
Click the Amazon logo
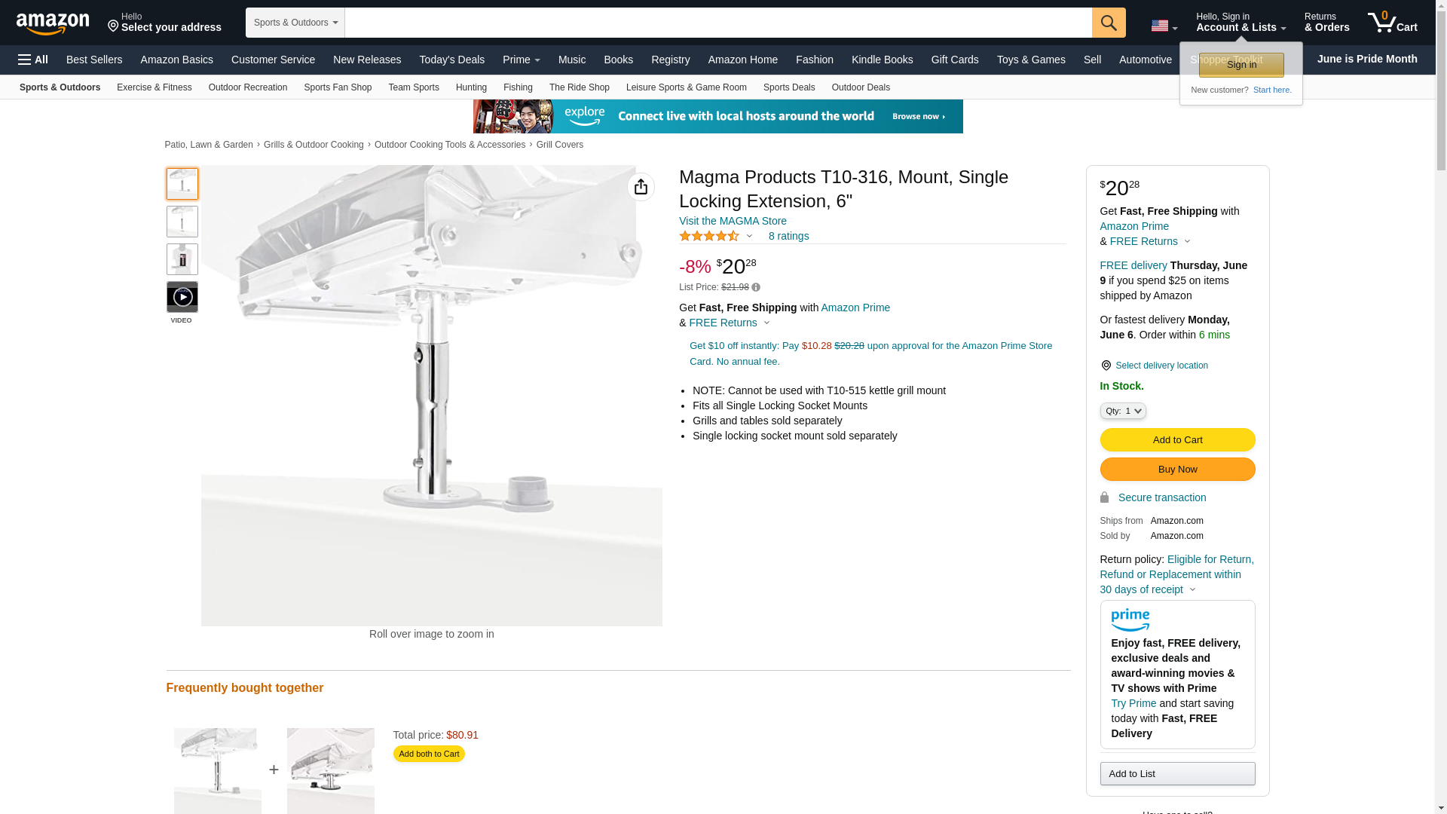tap(53, 23)
